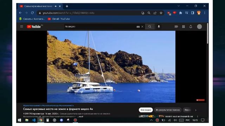Click the page vertical scrollbar
This screenshot has height=126, width=225.
(x=207, y=33)
